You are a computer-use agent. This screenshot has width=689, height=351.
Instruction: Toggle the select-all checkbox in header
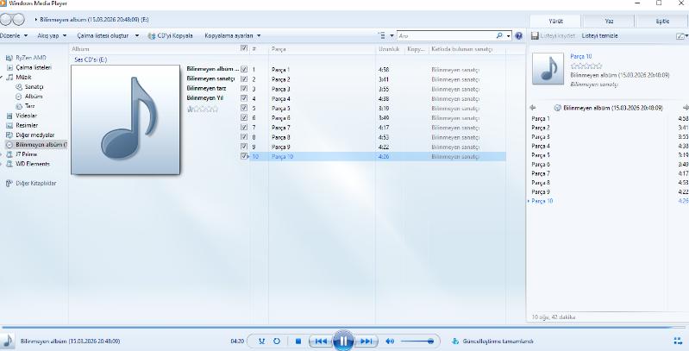pyautogui.click(x=244, y=48)
